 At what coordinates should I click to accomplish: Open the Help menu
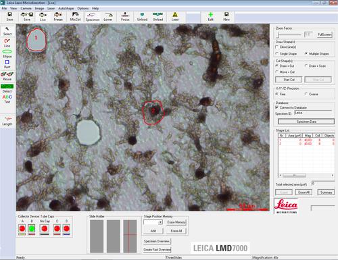(x=95, y=8)
